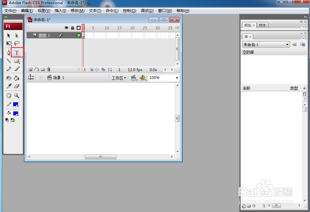310x212 pixels.
Task: Toggle outline view for 图层 1
Action: click(x=79, y=35)
